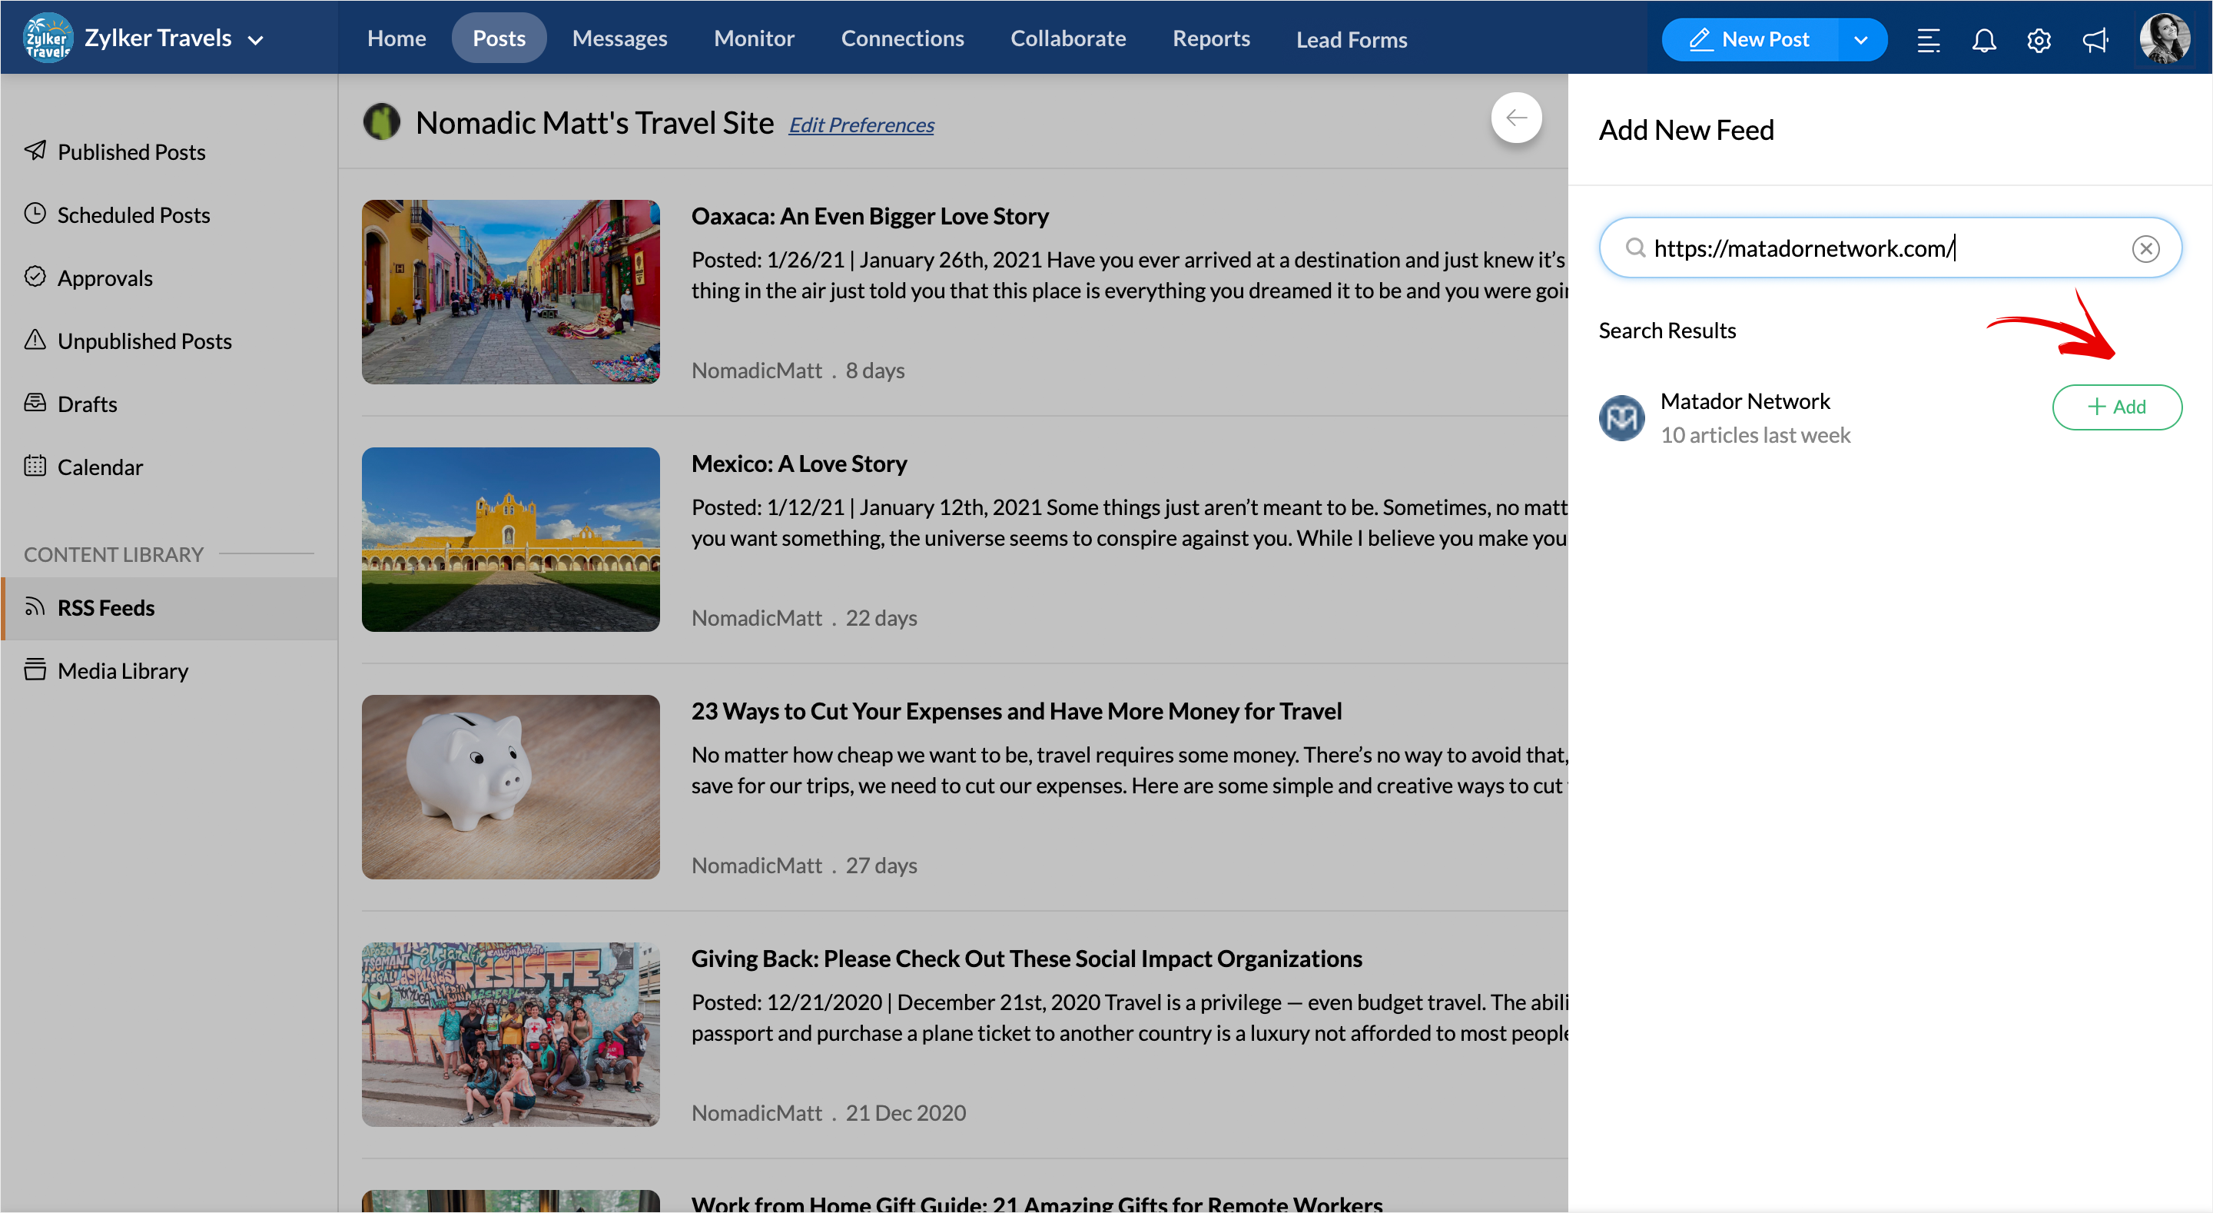This screenshot has height=1213, width=2213.
Task: Click the megaphone announcements icon
Action: coord(2095,39)
